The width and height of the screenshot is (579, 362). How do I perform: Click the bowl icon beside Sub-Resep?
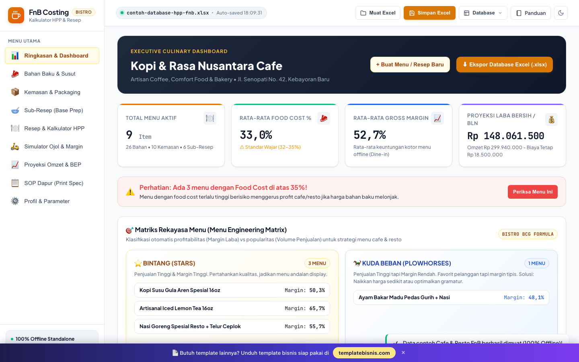(x=15, y=110)
